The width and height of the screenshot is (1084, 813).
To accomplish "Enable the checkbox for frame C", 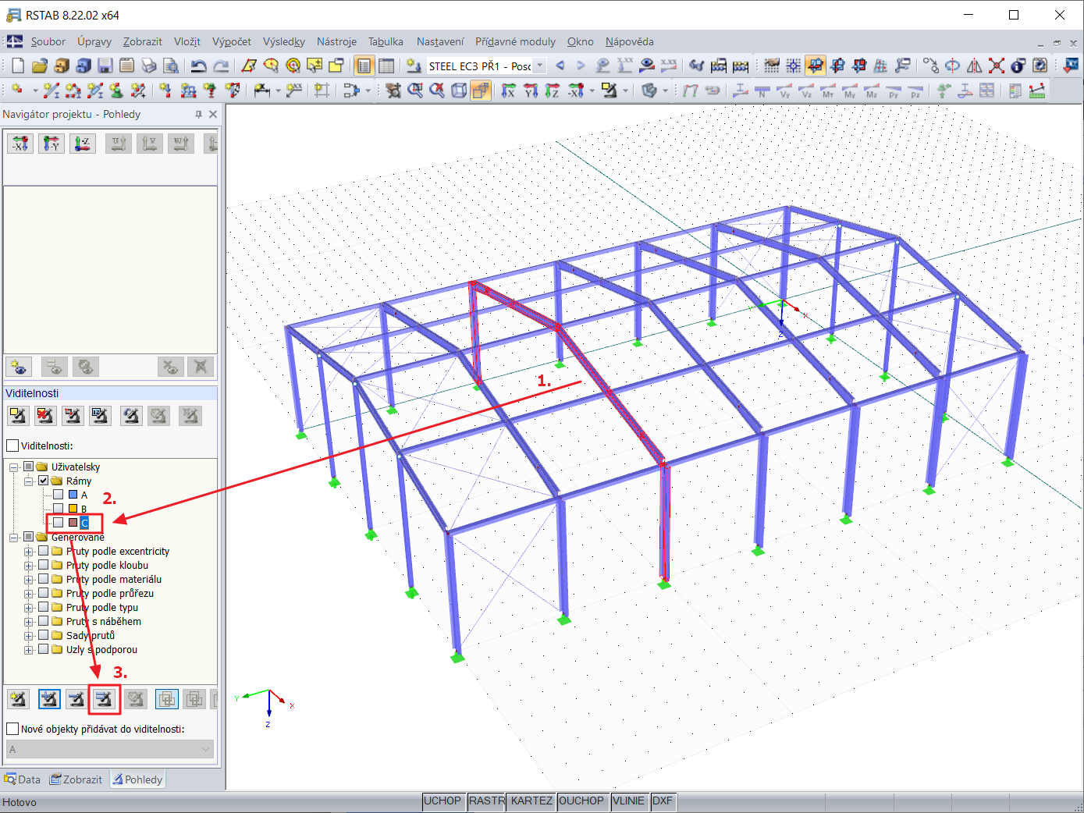I will [58, 523].
